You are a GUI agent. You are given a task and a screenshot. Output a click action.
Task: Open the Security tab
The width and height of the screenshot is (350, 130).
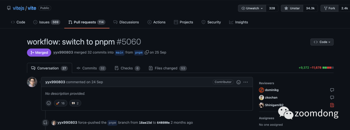(x=211, y=22)
